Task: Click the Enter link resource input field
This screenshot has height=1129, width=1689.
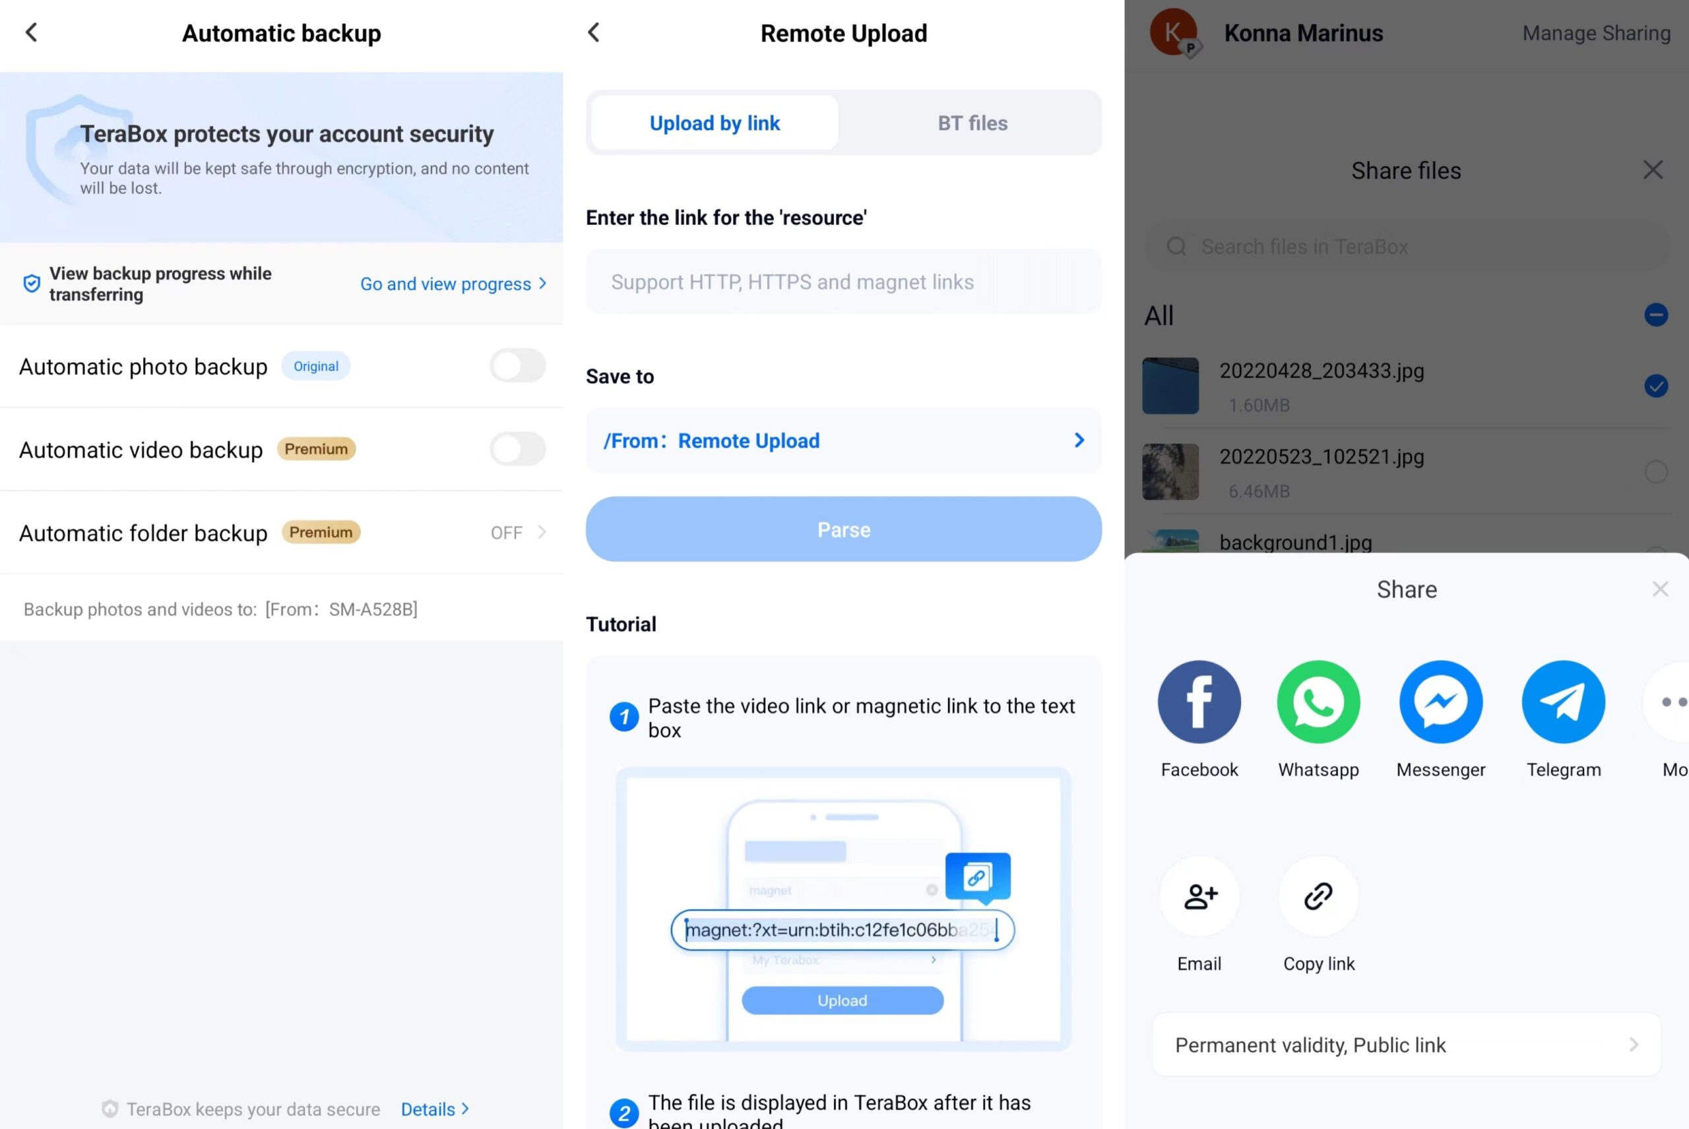Action: coord(843,281)
